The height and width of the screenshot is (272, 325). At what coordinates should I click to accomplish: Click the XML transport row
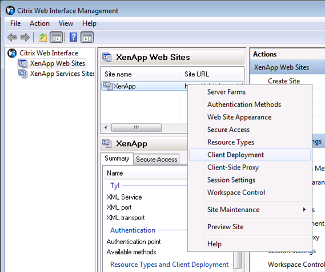pos(126,218)
